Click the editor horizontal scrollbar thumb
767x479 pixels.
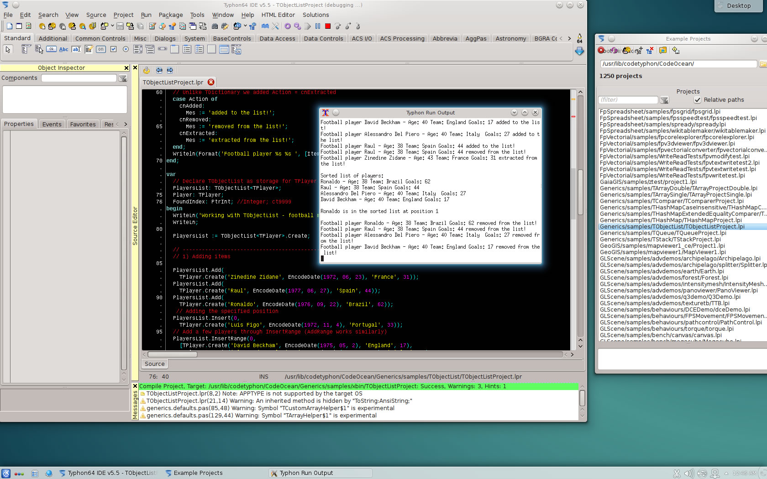click(172, 354)
